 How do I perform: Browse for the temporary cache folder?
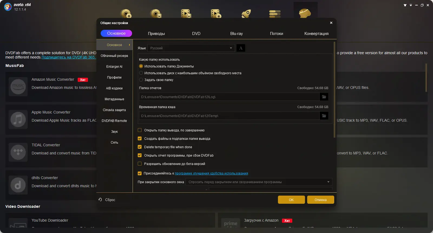[324, 116]
